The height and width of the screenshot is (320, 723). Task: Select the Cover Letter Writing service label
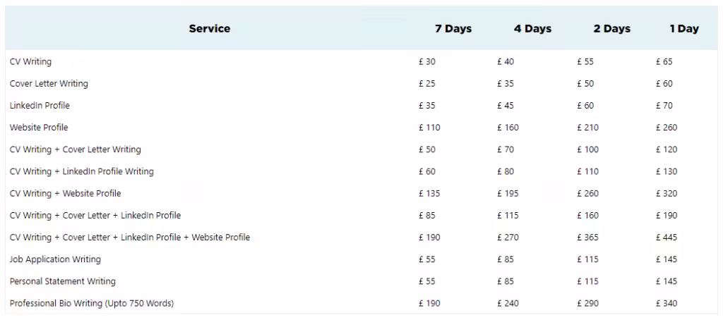coord(49,84)
